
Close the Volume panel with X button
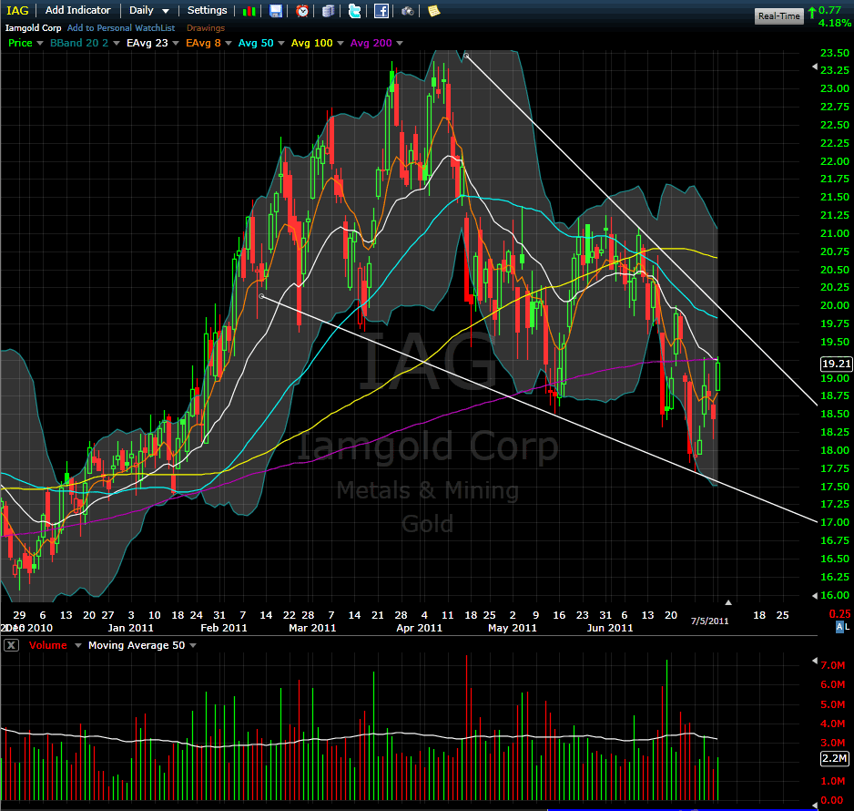coord(11,645)
